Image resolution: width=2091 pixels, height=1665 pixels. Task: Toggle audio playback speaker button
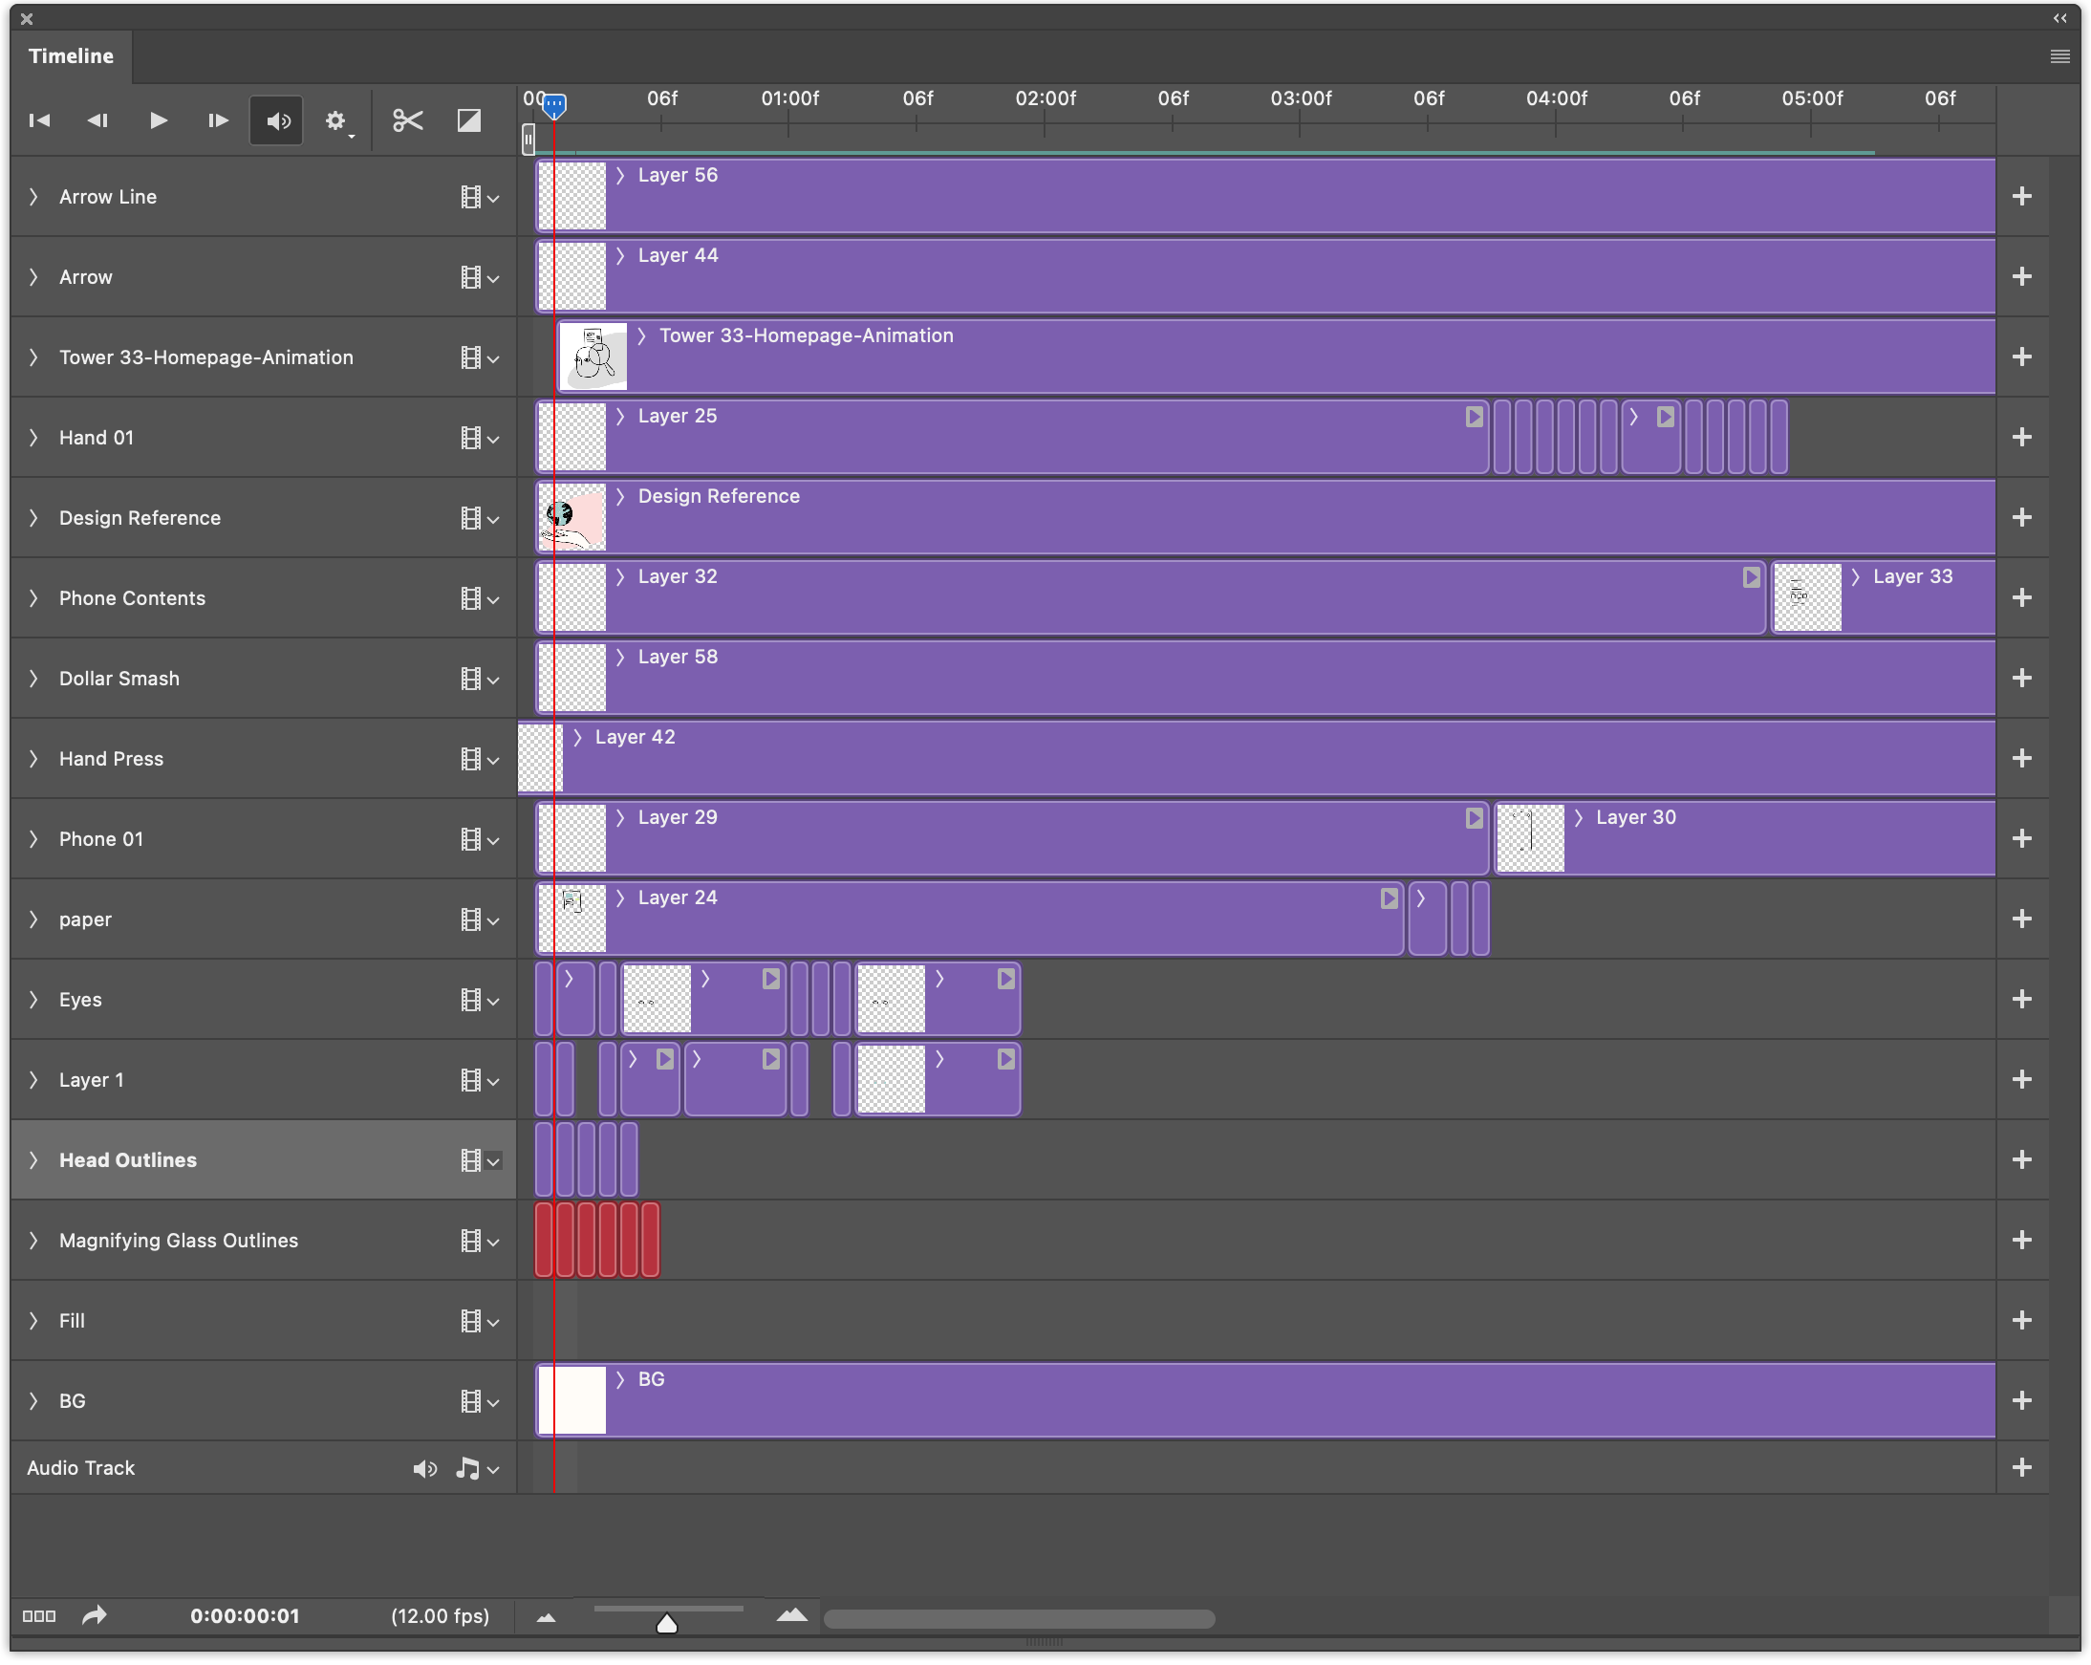coord(277,120)
